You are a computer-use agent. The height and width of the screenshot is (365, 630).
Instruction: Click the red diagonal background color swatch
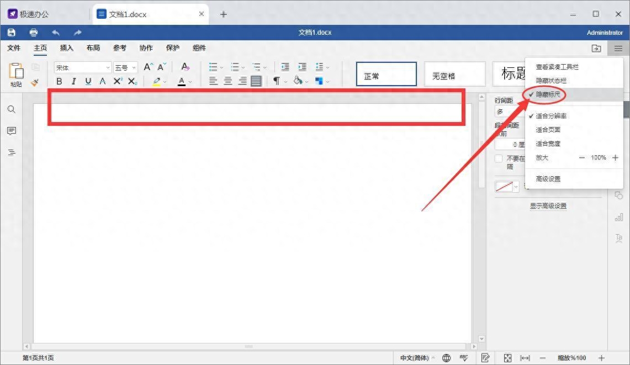click(x=504, y=187)
